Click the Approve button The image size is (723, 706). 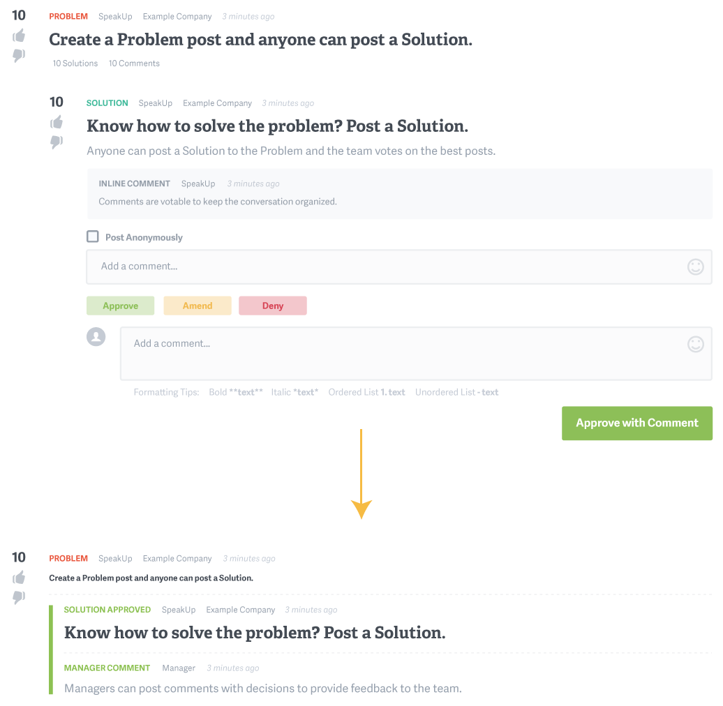pyautogui.click(x=120, y=306)
